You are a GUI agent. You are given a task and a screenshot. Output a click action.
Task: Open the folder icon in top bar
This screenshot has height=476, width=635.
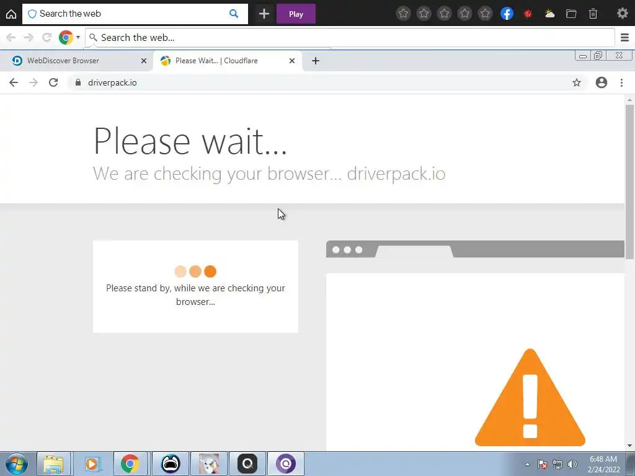click(x=571, y=14)
